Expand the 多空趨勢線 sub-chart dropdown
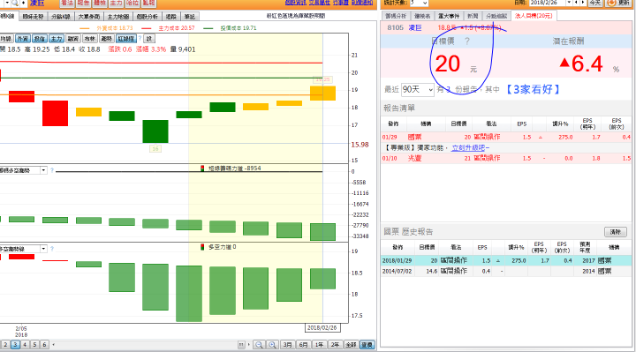The height and width of the screenshot is (352, 636). tap(43, 249)
